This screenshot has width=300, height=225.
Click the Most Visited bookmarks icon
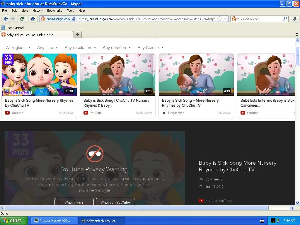coord(3,28)
